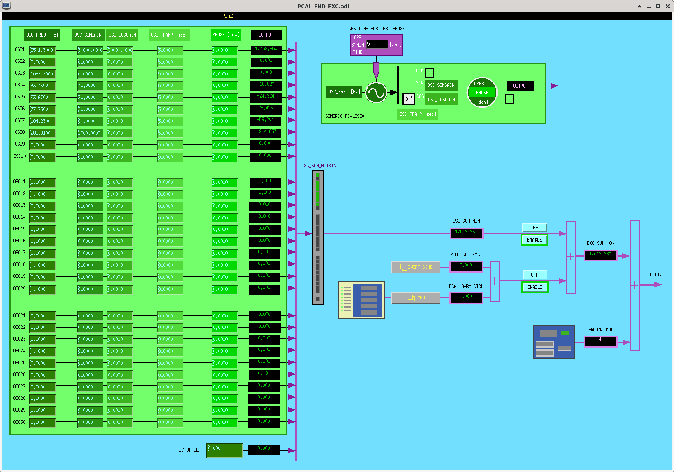Edit the OSC20 SINGAIN field

click(x=90, y=289)
